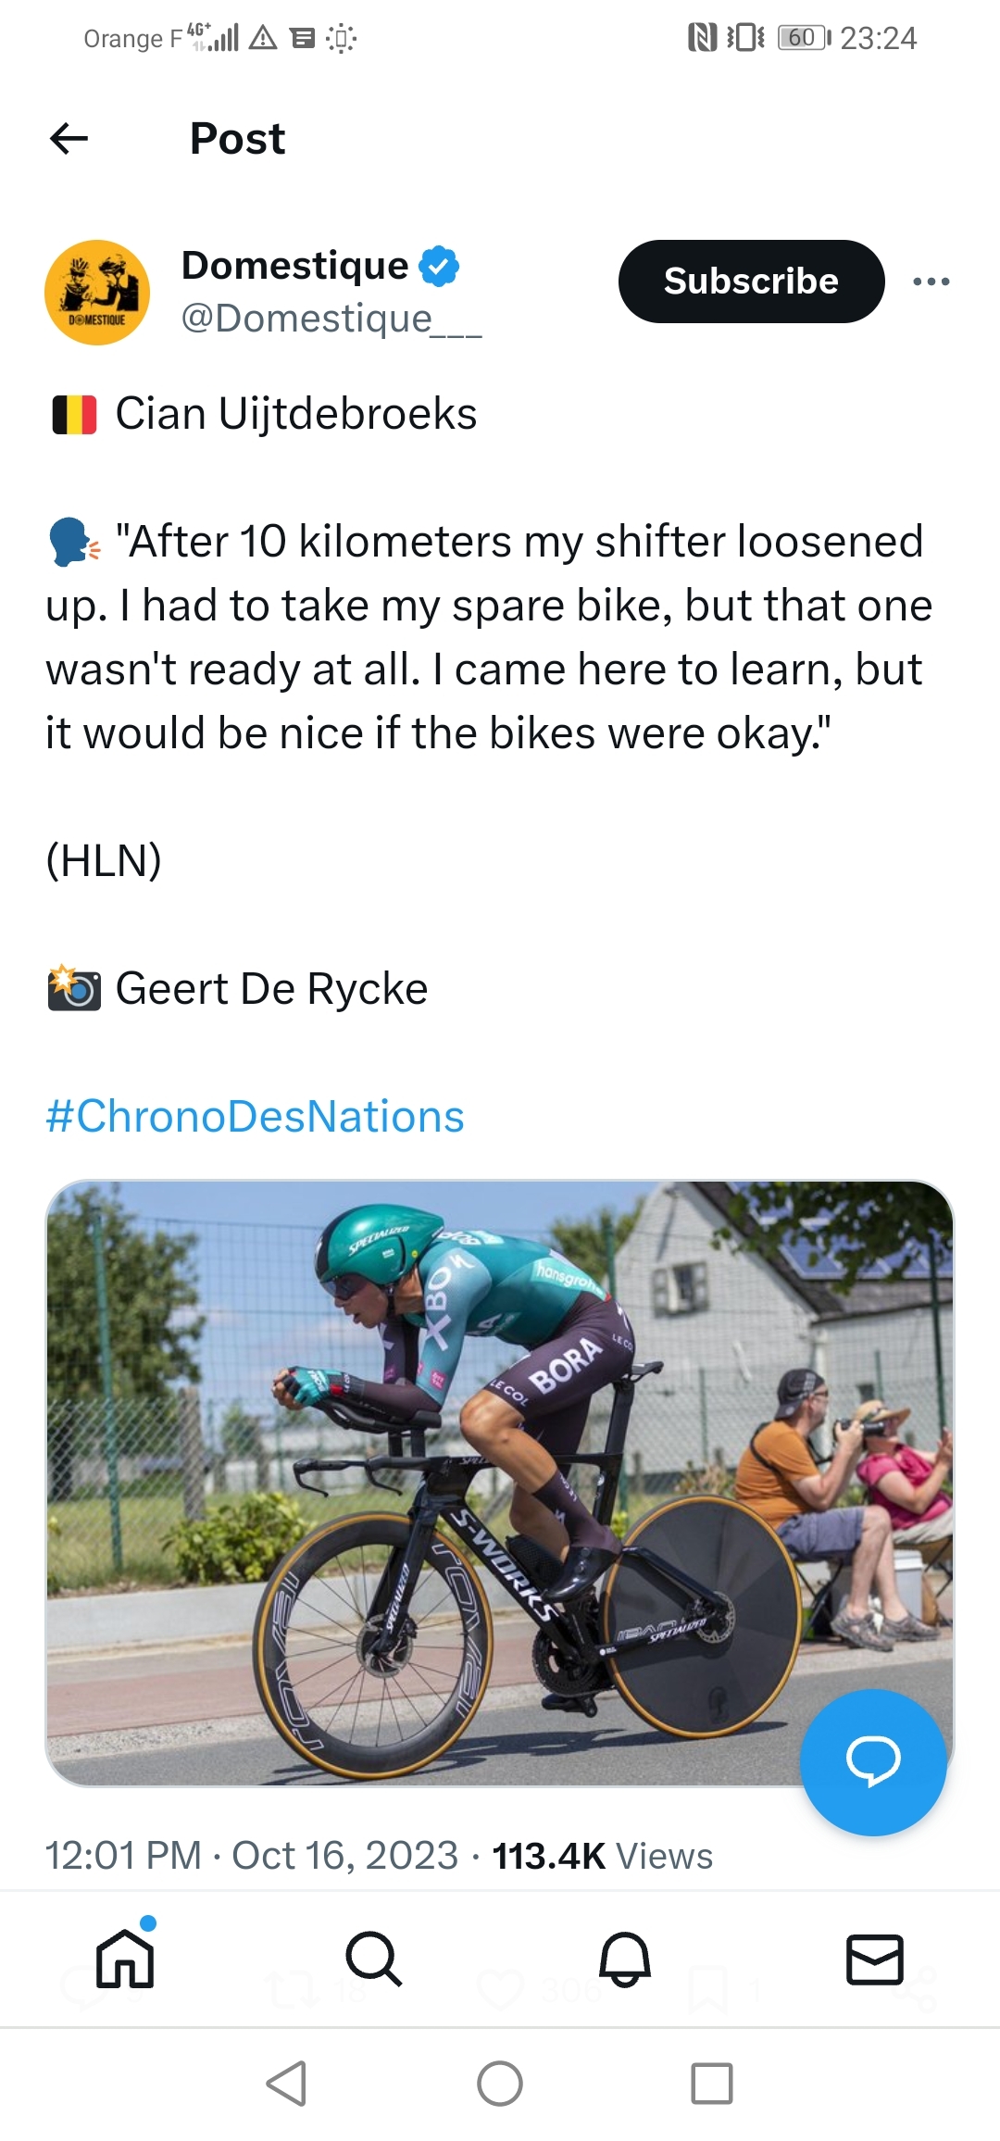The width and height of the screenshot is (1000, 2141).
Task: Open the #ChronoDesNations hashtag
Action: click(255, 1116)
